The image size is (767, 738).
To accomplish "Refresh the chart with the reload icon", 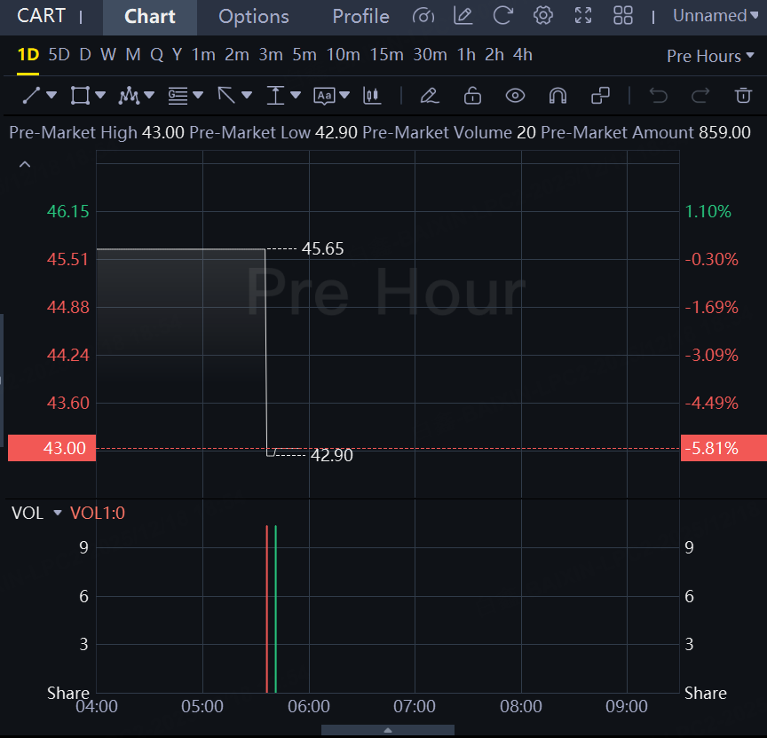I will tap(502, 16).
